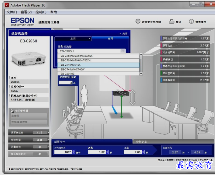Click the EPSON logo

click(23, 22)
